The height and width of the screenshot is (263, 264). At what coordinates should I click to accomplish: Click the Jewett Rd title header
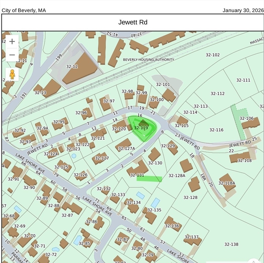[133, 22]
